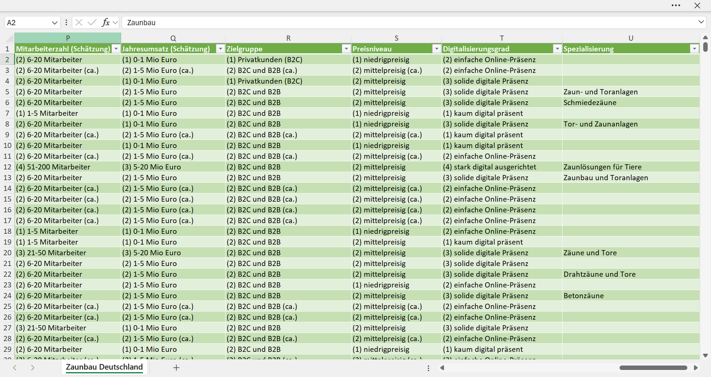This screenshot has height=377, width=711.
Task: Select column S header
Action: point(397,38)
